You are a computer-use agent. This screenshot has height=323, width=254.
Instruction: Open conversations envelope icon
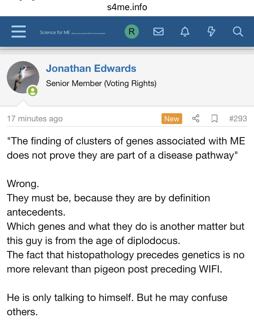(x=158, y=32)
